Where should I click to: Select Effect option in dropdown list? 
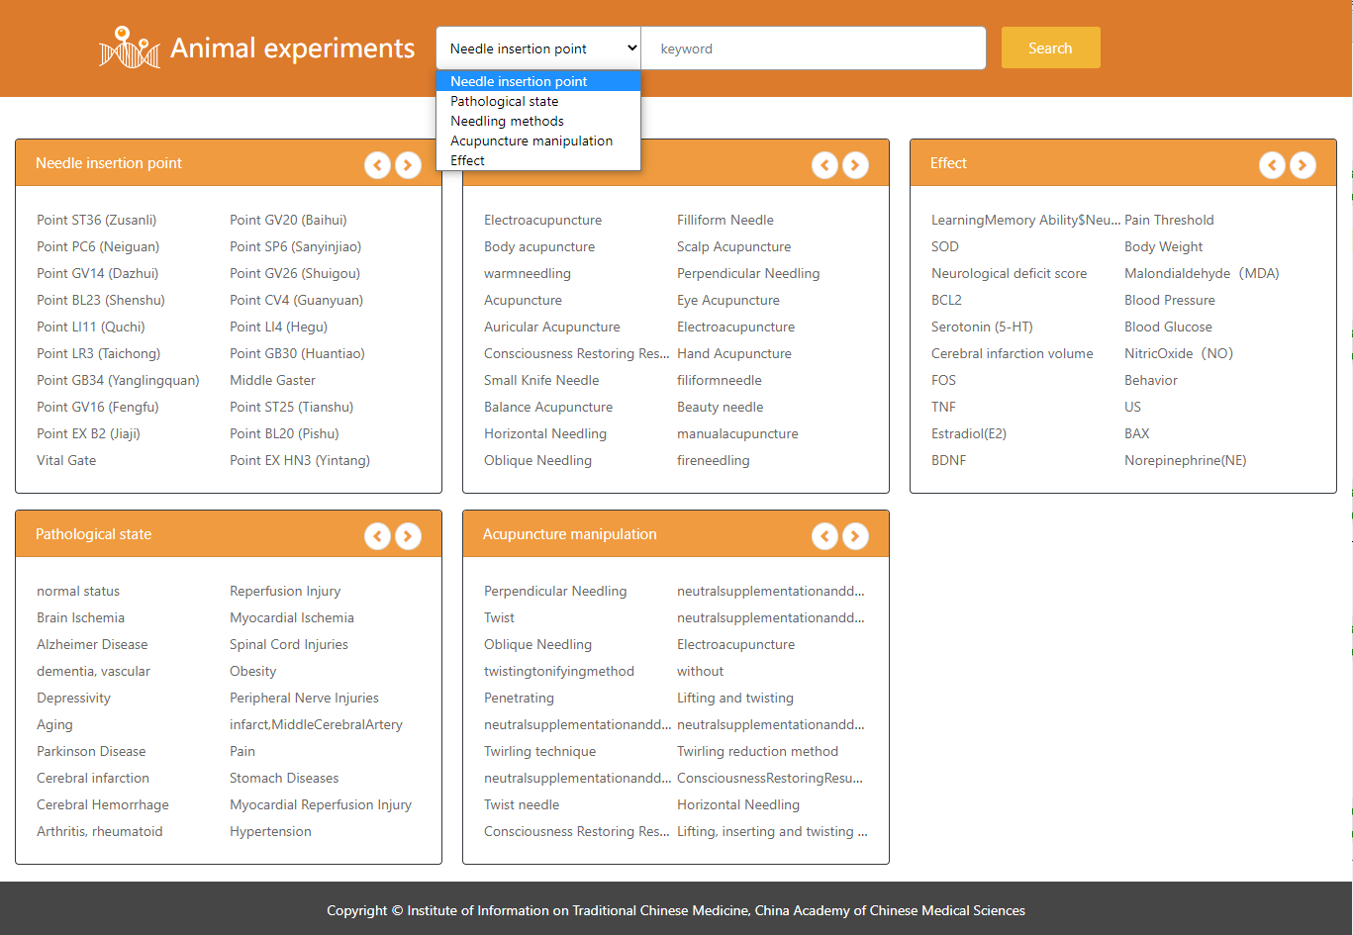pos(467,160)
